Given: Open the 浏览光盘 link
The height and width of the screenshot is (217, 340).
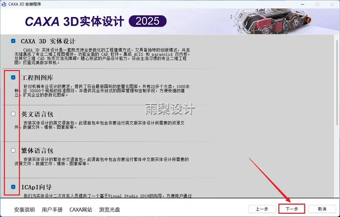Looking at the screenshot, I should (110, 210).
